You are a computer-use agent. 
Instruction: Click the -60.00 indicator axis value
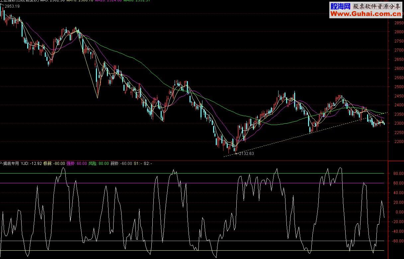click(398, 241)
